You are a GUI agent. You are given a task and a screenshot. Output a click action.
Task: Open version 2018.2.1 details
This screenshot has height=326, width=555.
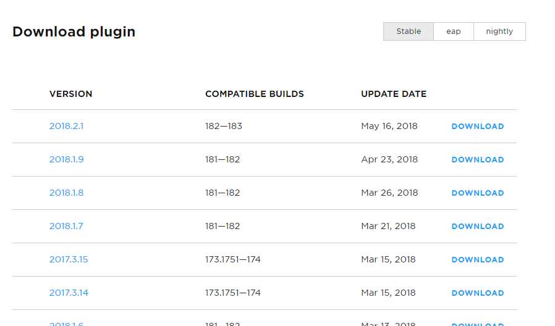coord(66,126)
